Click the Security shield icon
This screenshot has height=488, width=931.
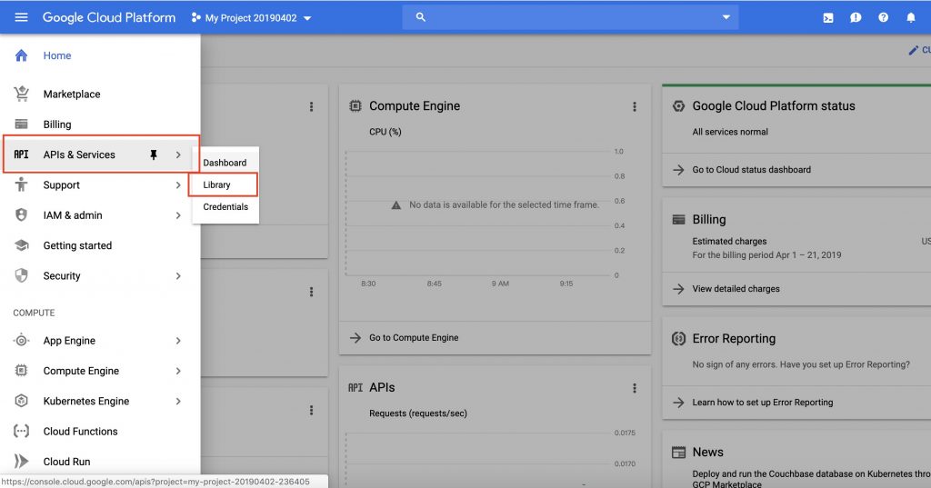click(x=22, y=275)
